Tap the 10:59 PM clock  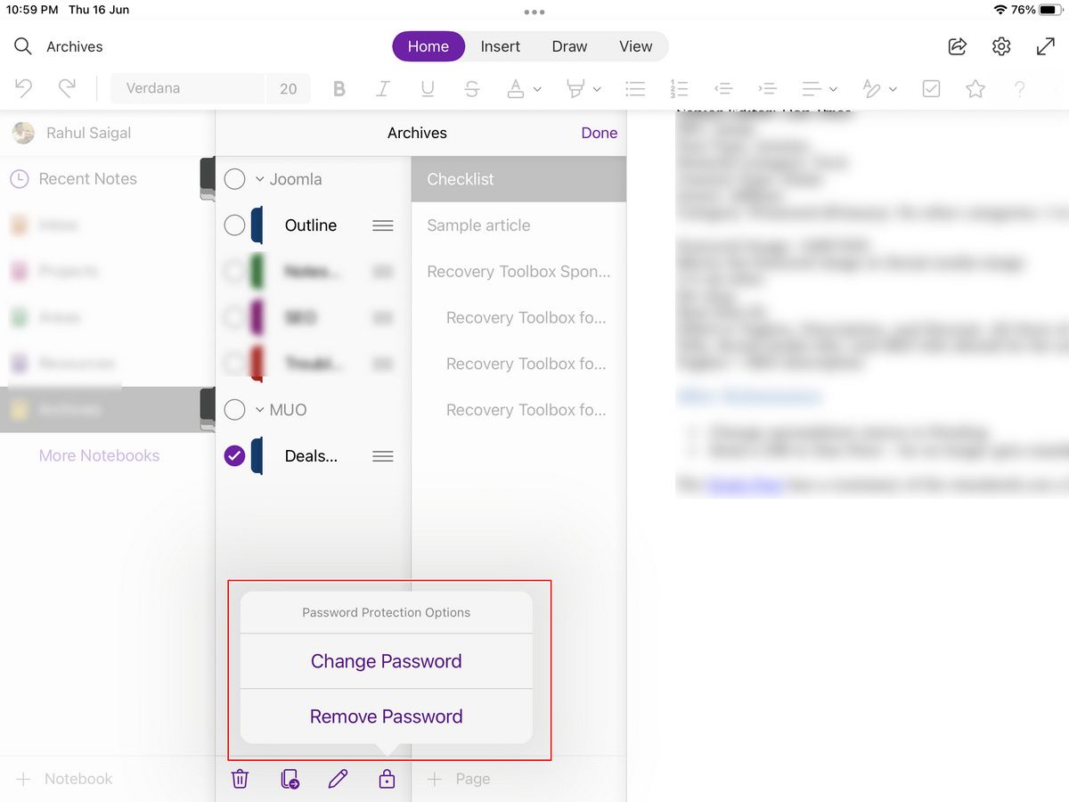point(32,10)
